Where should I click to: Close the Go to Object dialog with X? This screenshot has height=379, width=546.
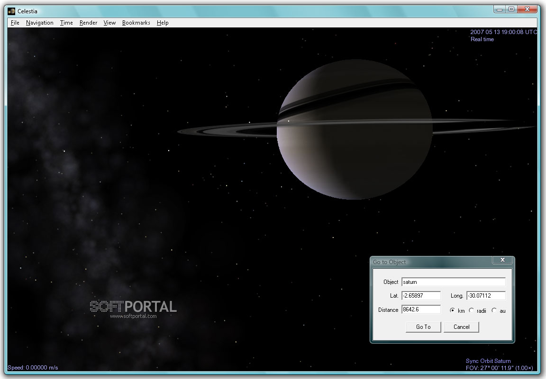point(502,260)
